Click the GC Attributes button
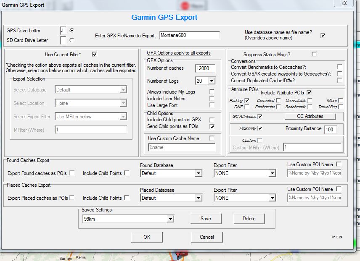The height and width of the screenshot is (261, 360). click(310, 116)
